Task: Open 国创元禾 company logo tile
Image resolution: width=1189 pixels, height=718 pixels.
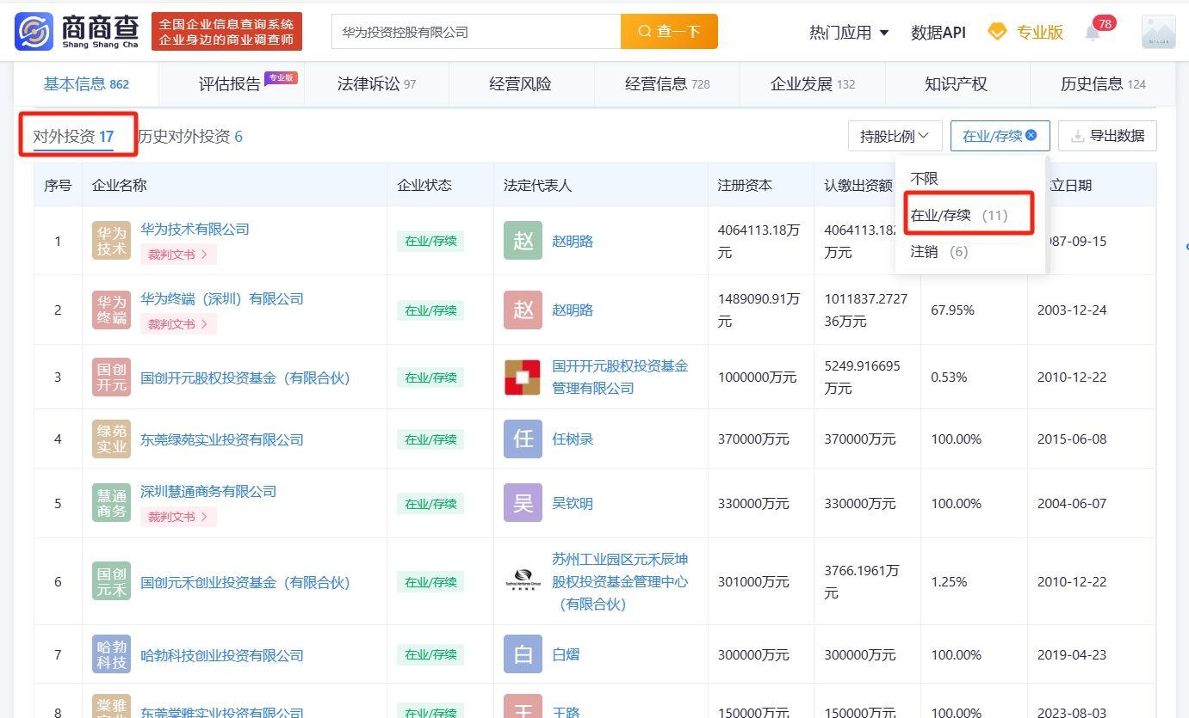Action: point(111,582)
